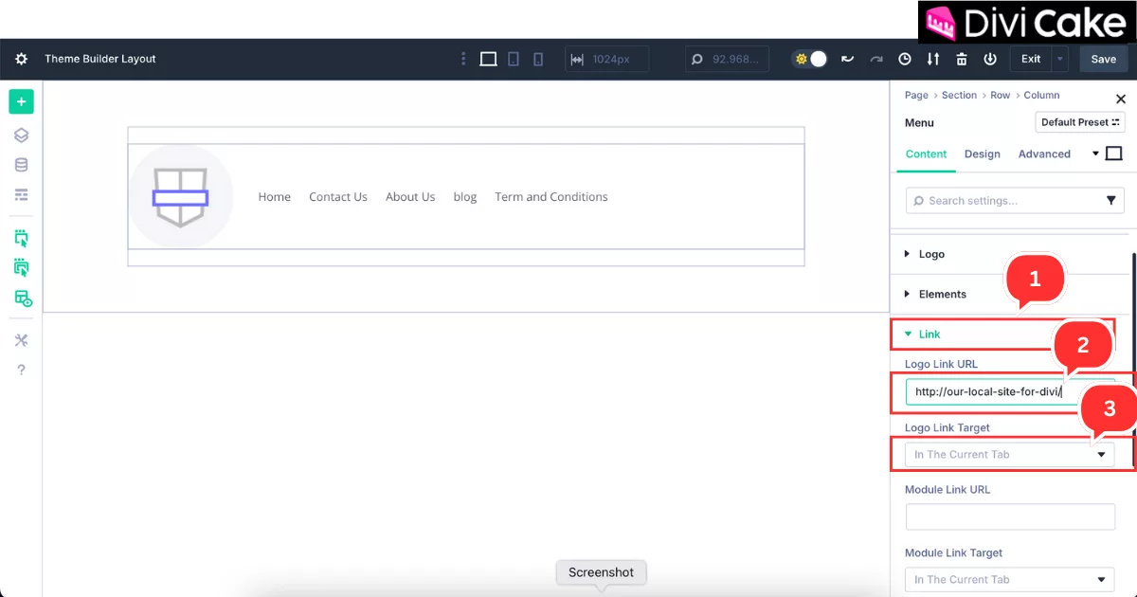Open the Default Preset dropdown
Viewport: 1137px width, 597px height.
[x=1080, y=122]
